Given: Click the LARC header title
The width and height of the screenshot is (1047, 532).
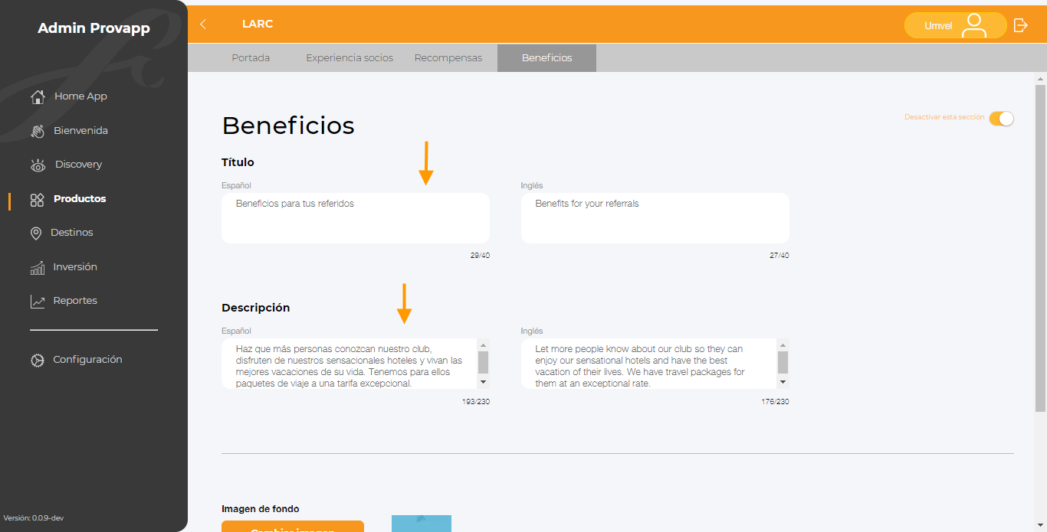Looking at the screenshot, I should point(258,24).
